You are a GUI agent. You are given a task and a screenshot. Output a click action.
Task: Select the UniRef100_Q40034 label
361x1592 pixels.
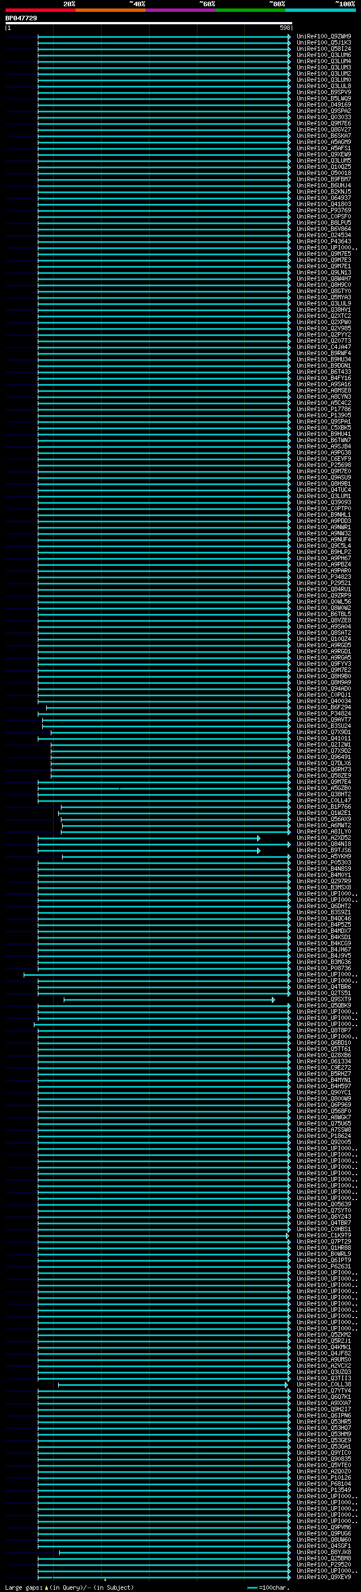324,701
